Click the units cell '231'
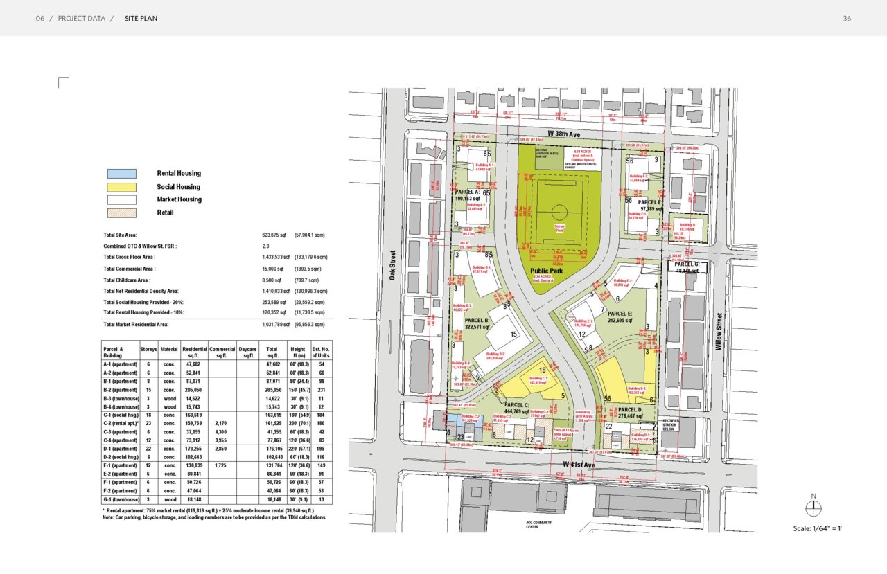This screenshot has height=574, width=887. pos(321,391)
